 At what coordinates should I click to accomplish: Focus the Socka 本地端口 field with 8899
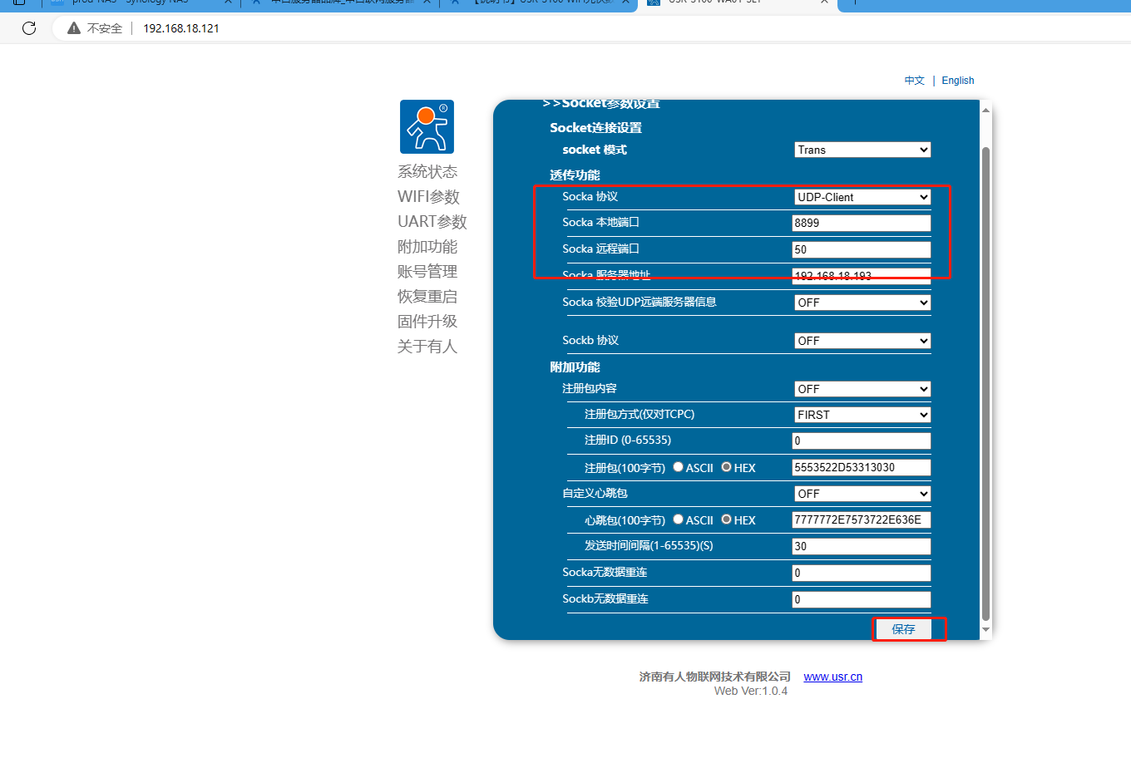862,223
